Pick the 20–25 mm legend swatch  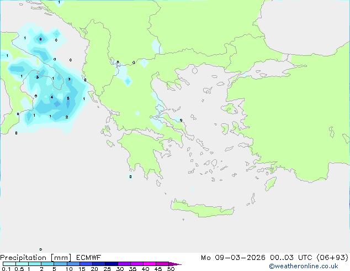(98, 264)
